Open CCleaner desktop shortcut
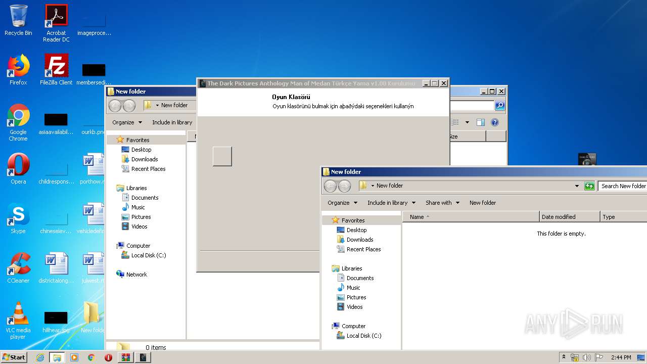Image resolution: width=647 pixels, height=364 pixels. pyautogui.click(x=18, y=268)
